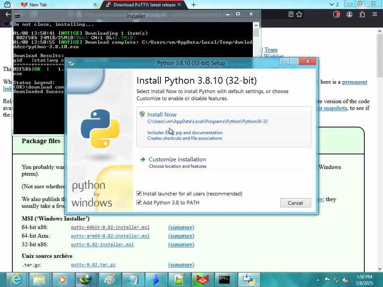The image size is (383, 287).
Task: Open the snapshots link
Action: point(333,108)
